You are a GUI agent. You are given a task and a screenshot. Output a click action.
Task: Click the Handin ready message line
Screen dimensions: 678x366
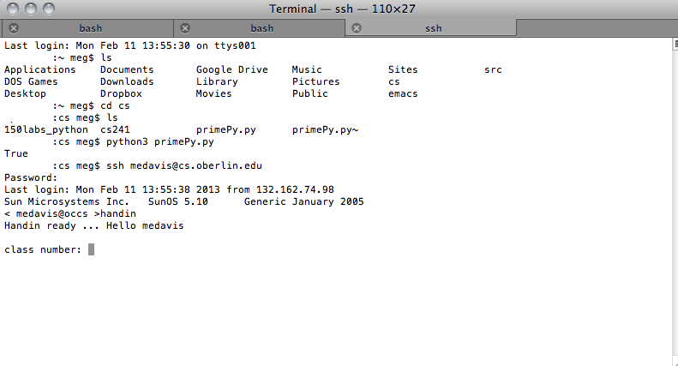[x=93, y=225]
